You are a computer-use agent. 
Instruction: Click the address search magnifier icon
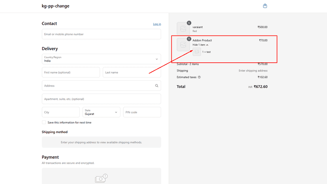point(157,86)
